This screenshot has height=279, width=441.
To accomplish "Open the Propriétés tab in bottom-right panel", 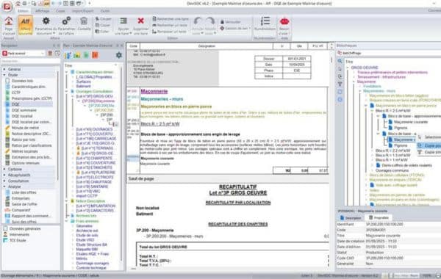I will [379, 218].
